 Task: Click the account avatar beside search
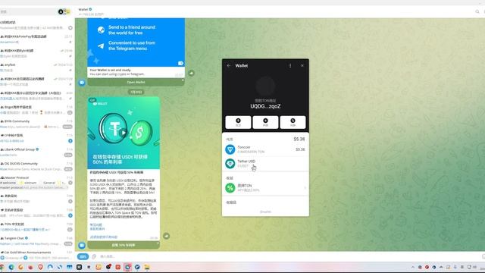click(61, 12)
